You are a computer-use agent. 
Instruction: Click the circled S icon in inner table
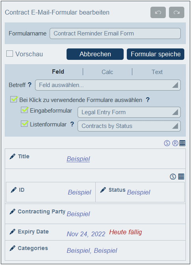(173, 177)
